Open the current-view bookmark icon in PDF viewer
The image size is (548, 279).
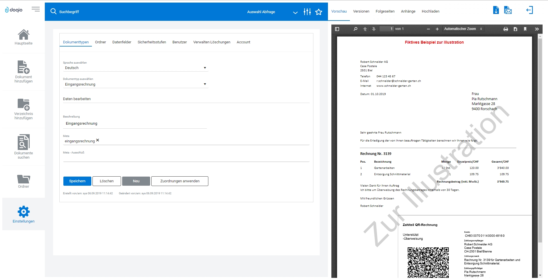[525, 29]
